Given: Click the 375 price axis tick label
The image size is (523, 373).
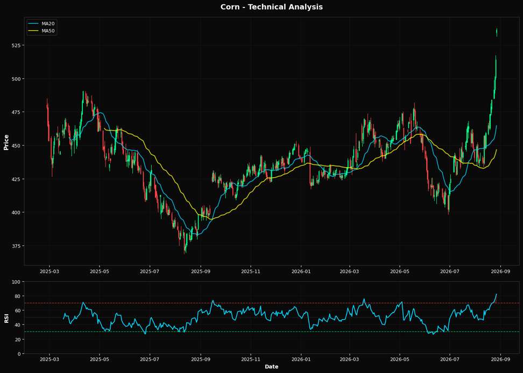Looking at the screenshot, I should (x=16, y=246).
